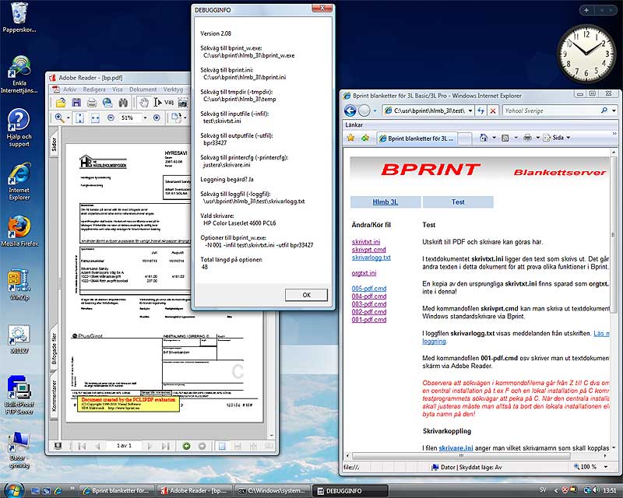Select the Hand tool in Adobe Reader
The height and width of the screenshot is (498, 623).
(x=146, y=103)
